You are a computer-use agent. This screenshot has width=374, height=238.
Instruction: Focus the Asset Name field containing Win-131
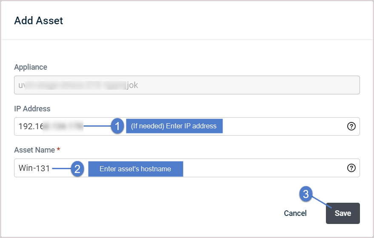(187, 168)
